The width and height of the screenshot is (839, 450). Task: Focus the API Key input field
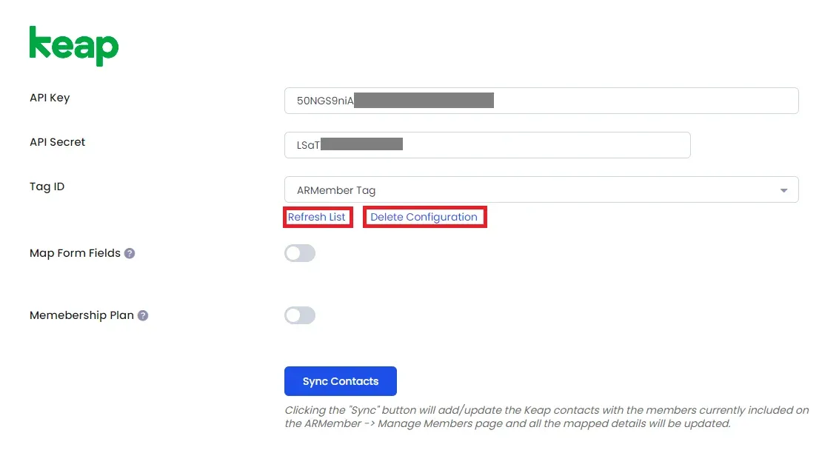pos(541,101)
